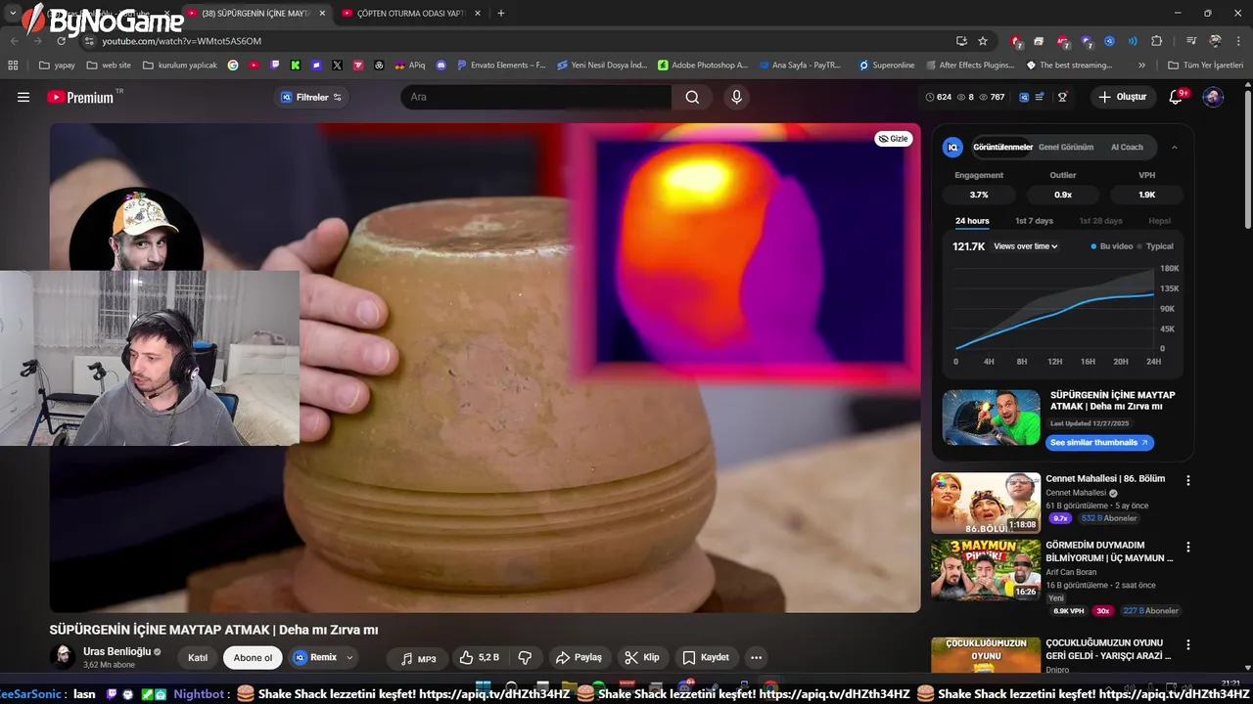Image resolution: width=1253 pixels, height=704 pixels.
Task: Click the Oluştur create button
Action: [x=1122, y=97]
